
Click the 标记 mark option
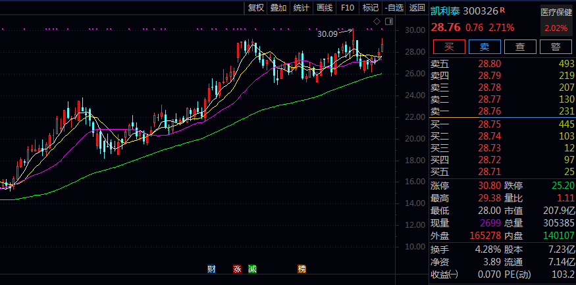click(370, 7)
